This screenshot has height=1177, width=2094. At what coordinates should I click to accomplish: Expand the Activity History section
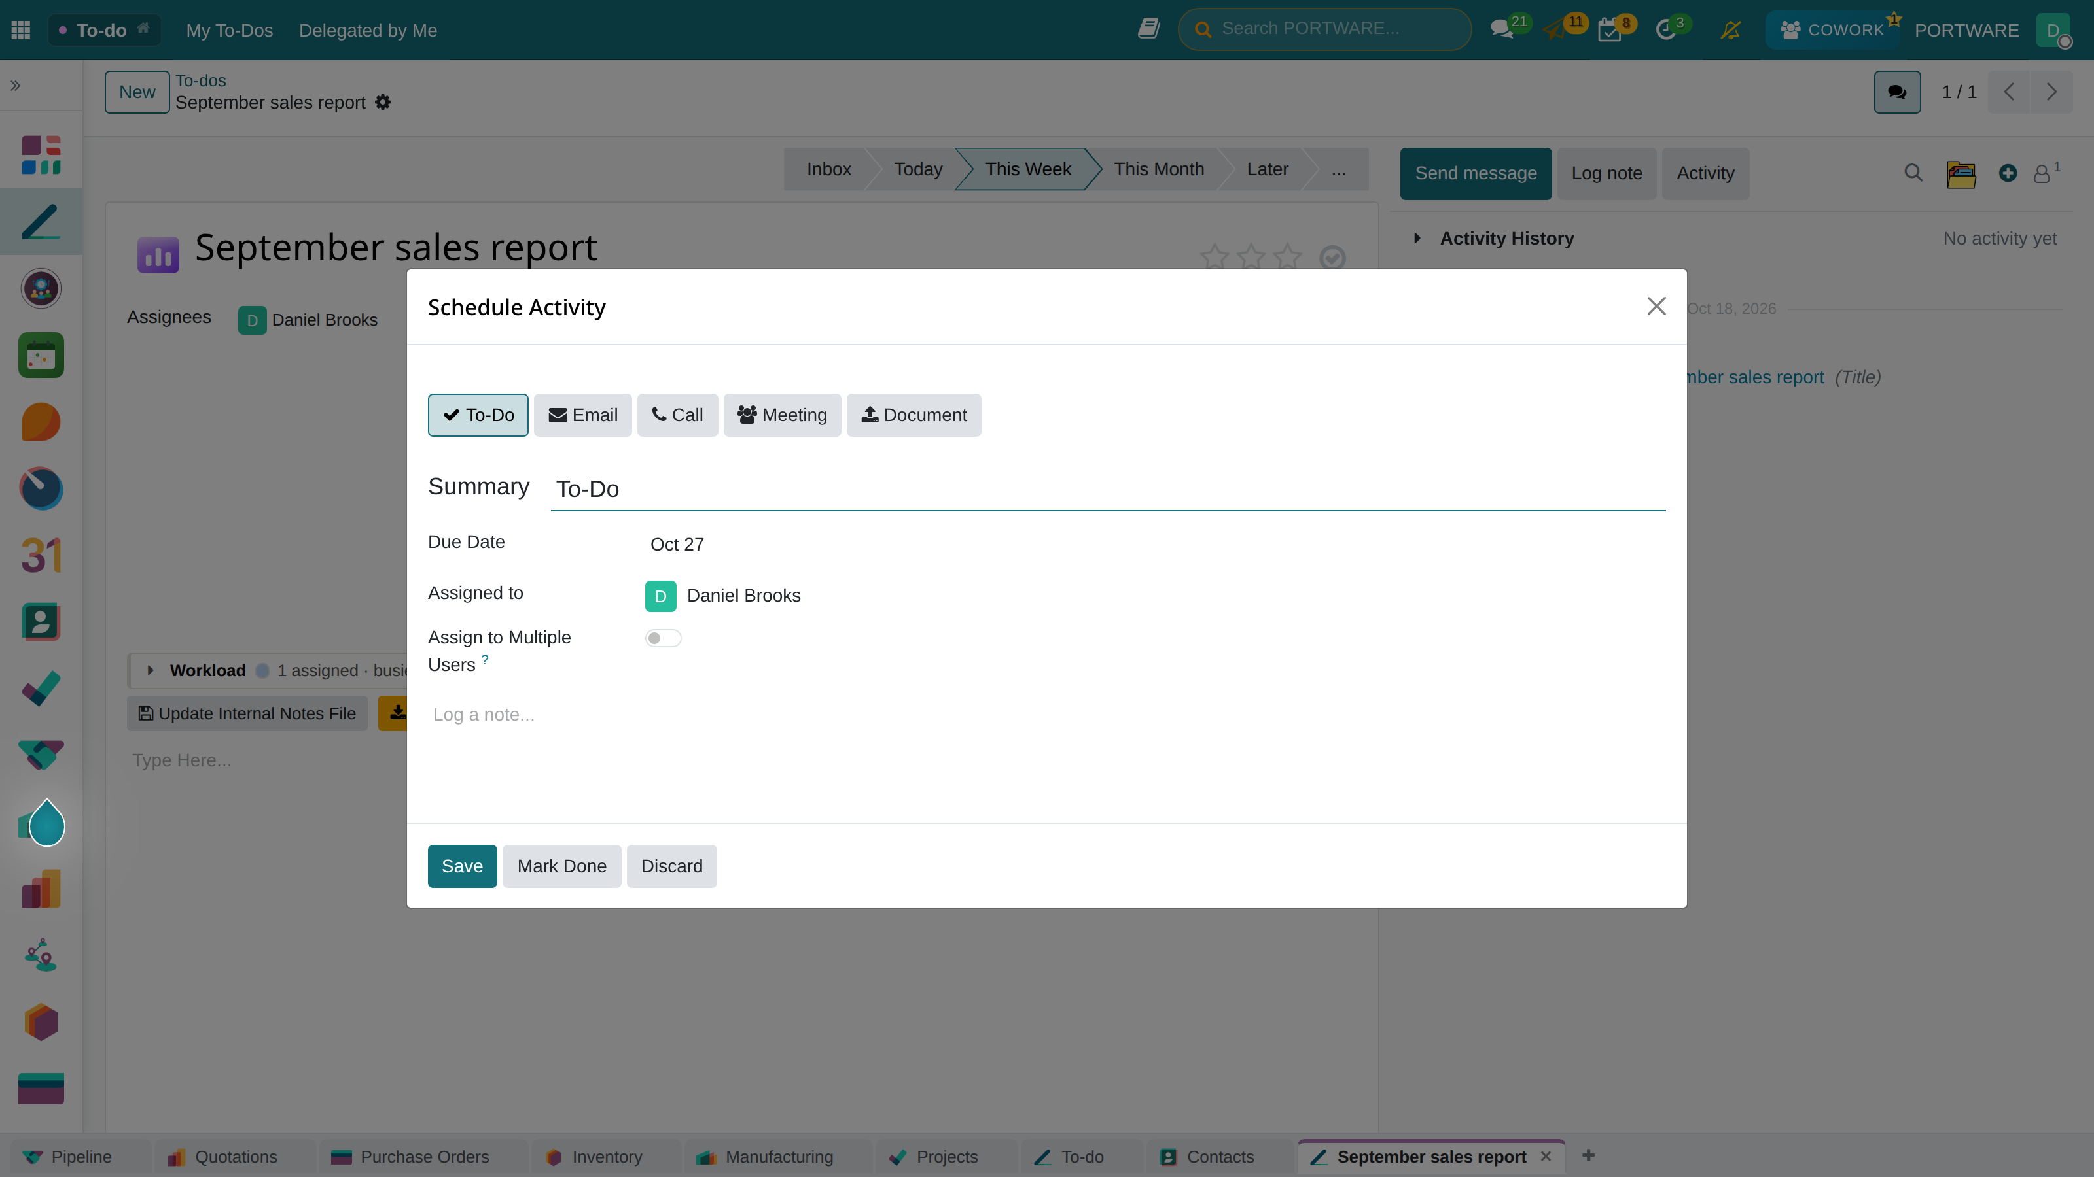(x=1417, y=238)
